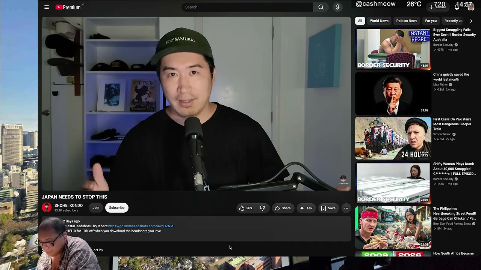Screen dimensions: 481x270
Task: Click Best Ever Food Review Show channel
Action: (452, 224)
